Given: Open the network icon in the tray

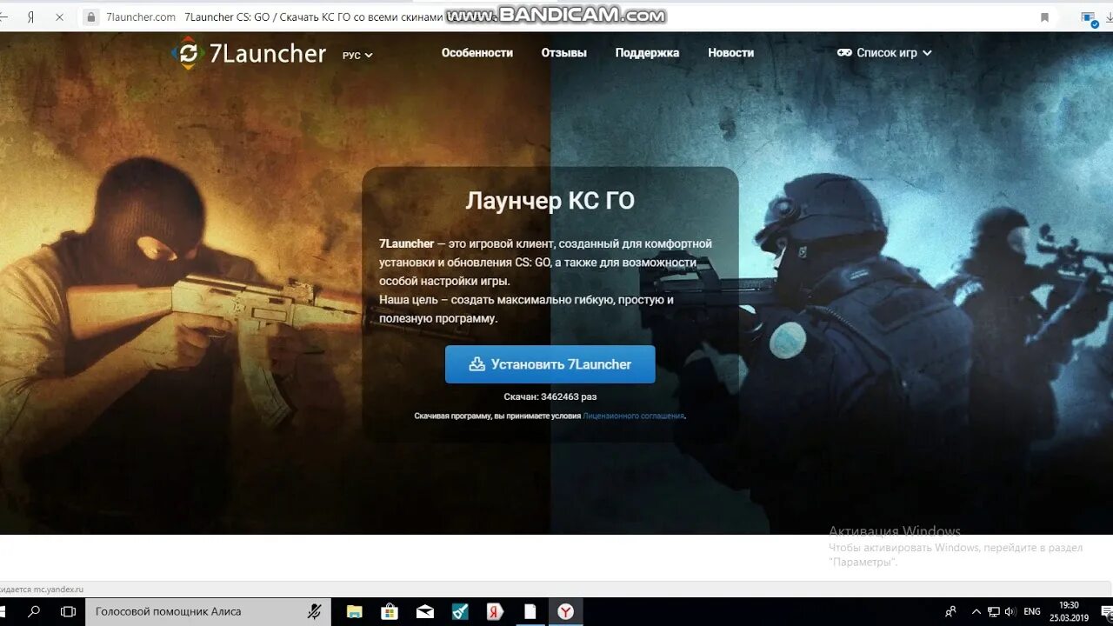Looking at the screenshot, I should [x=994, y=612].
